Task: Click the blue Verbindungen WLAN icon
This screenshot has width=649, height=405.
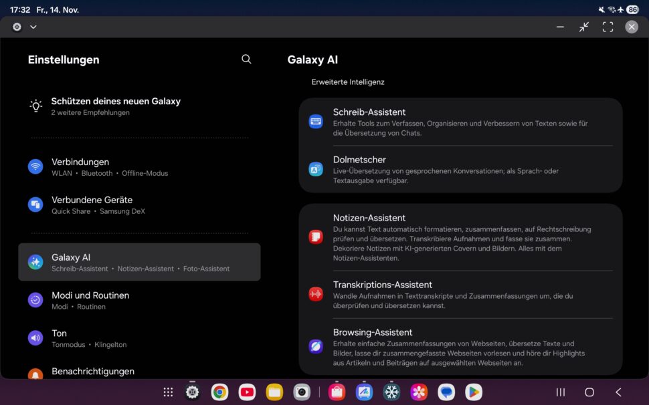Action: 35,166
